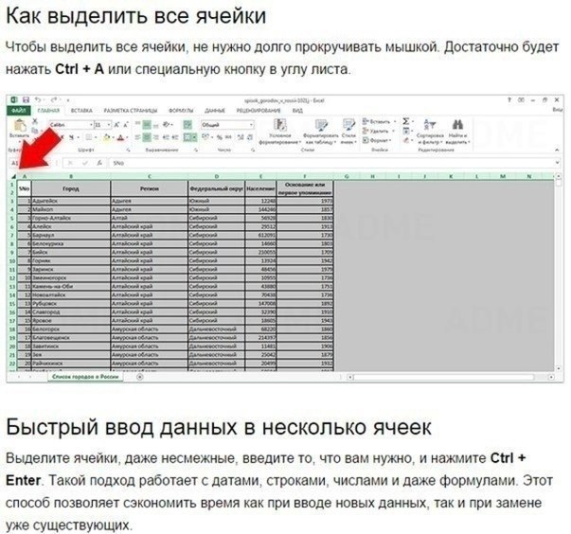Open the font size 11 dropdown

(x=109, y=125)
